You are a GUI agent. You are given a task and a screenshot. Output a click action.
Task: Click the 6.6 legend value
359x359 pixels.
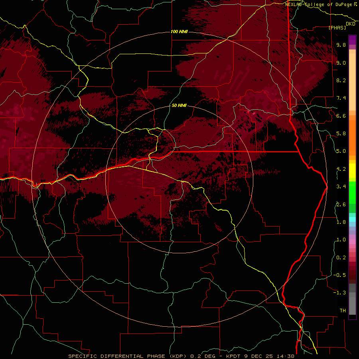(341, 116)
